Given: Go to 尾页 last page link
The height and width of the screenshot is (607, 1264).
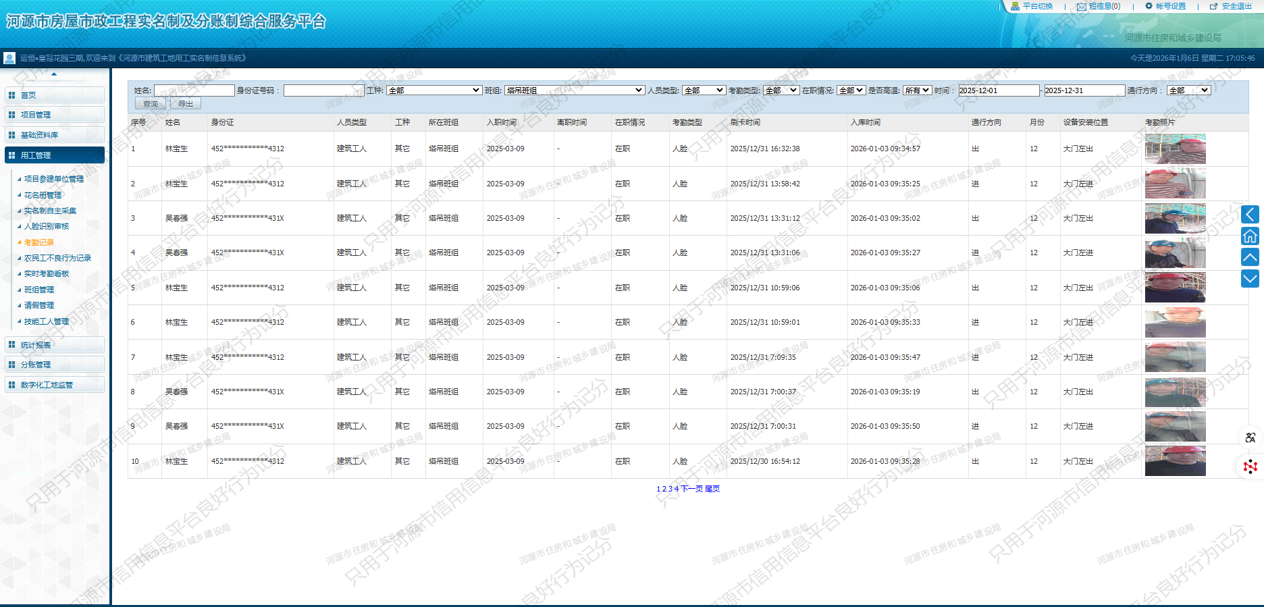Looking at the screenshot, I should point(712,489).
